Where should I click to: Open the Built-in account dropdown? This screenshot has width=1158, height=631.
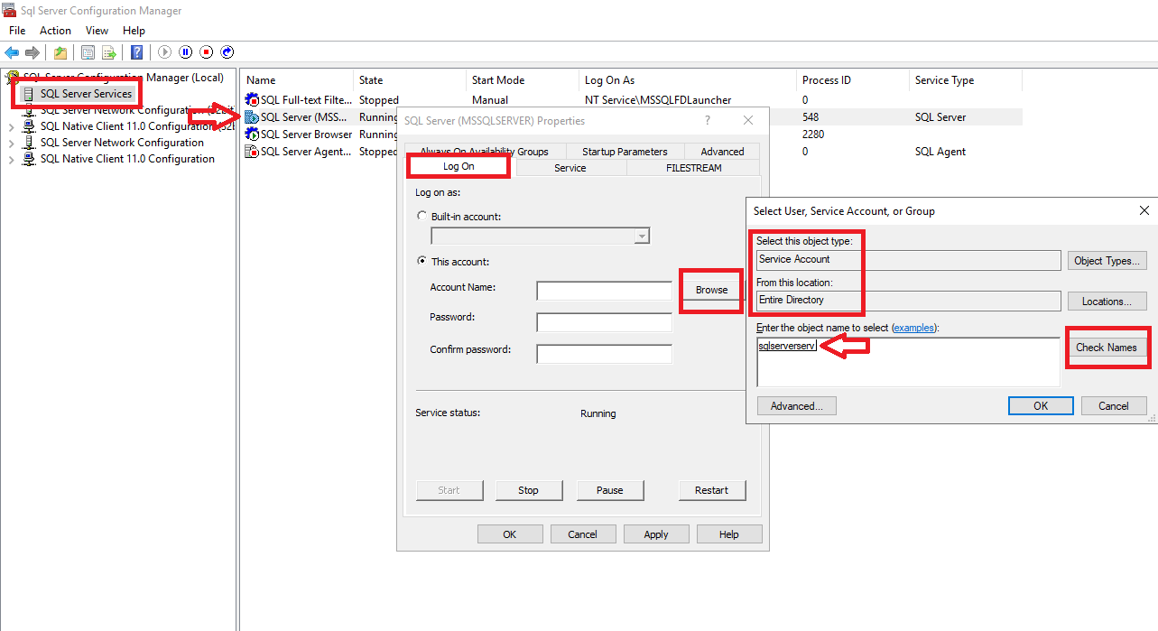point(641,236)
